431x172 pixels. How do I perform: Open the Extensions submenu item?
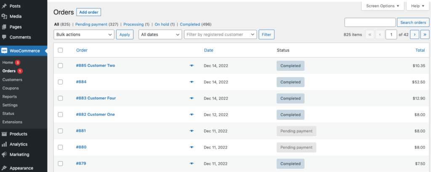click(12, 122)
